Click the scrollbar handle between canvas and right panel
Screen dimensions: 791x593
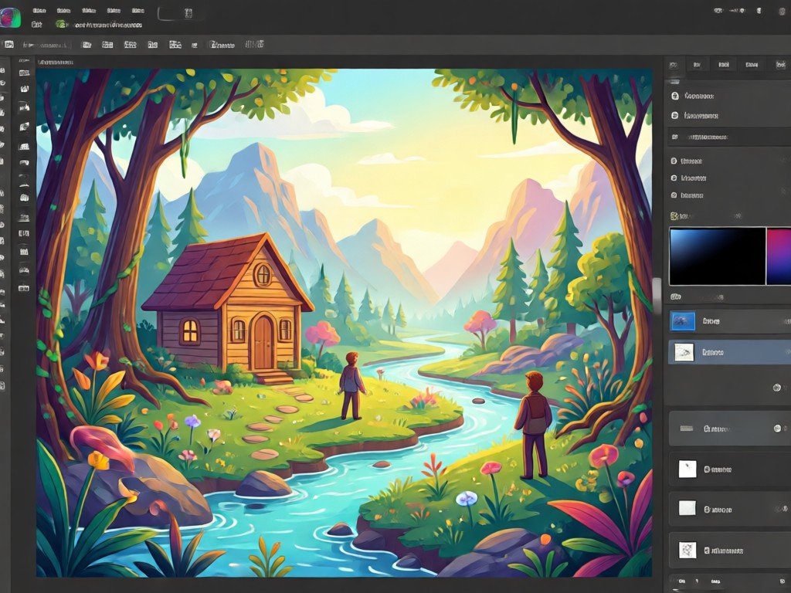pyautogui.click(x=657, y=296)
